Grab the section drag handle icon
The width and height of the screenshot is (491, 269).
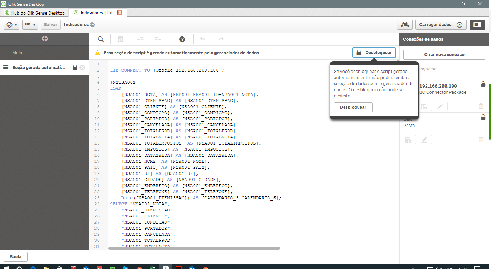coord(6,67)
